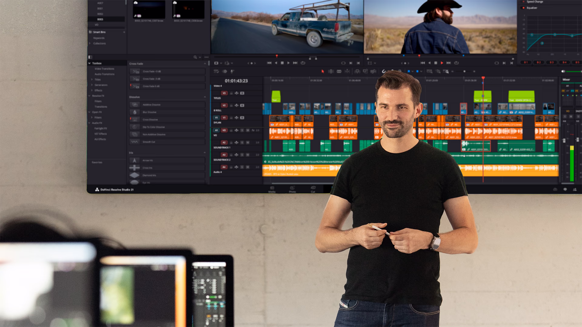
Task: Select the Trim Edit tool
Action: click(x=331, y=71)
